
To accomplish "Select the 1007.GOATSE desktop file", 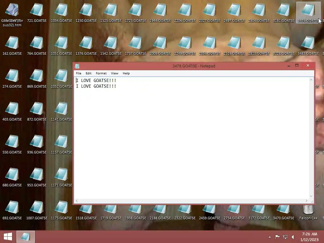I will coord(37,210).
